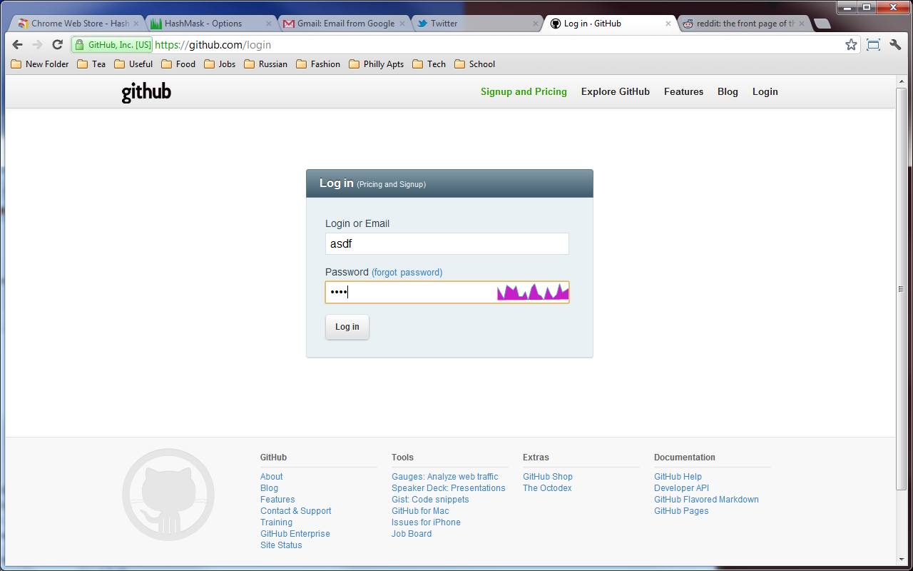Image resolution: width=913 pixels, height=571 pixels.
Task: Open the Site Status footer link
Action: click(x=281, y=545)
